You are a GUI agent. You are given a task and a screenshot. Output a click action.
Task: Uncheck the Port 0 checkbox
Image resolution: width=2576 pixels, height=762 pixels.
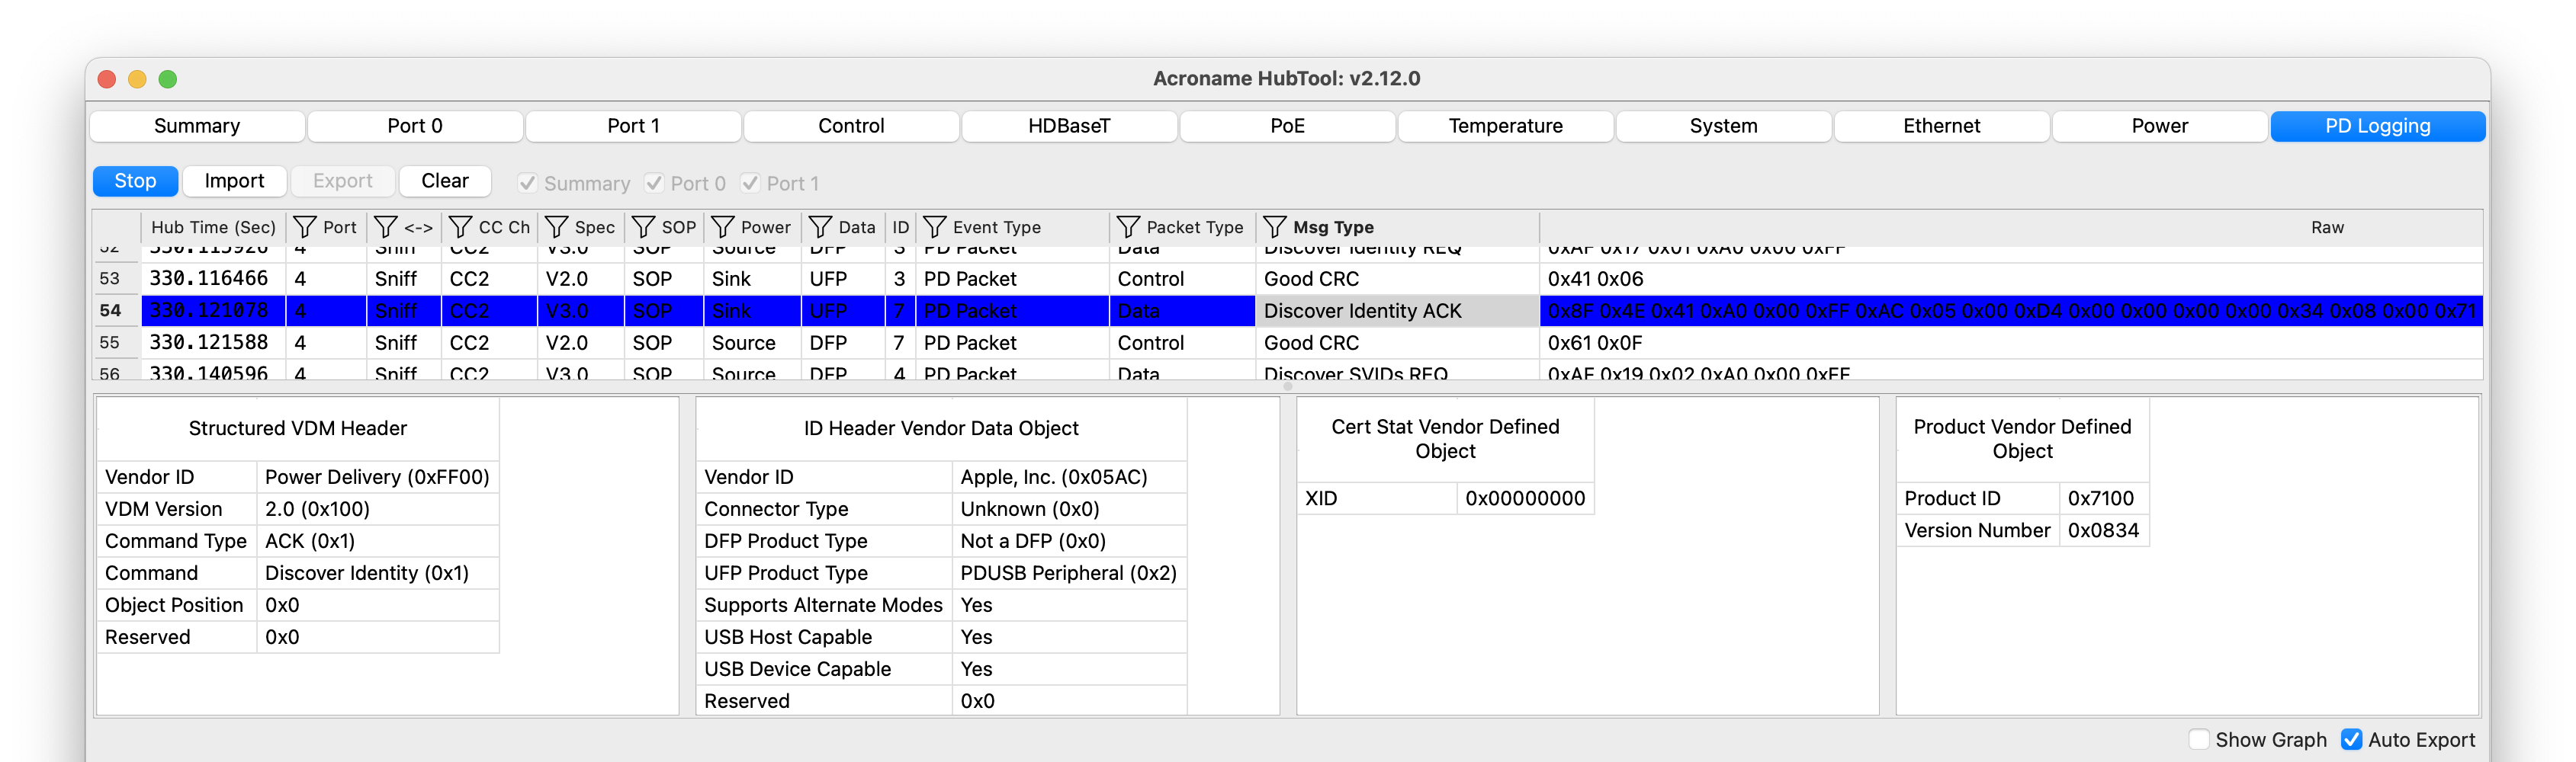click(x=654, y=183)
